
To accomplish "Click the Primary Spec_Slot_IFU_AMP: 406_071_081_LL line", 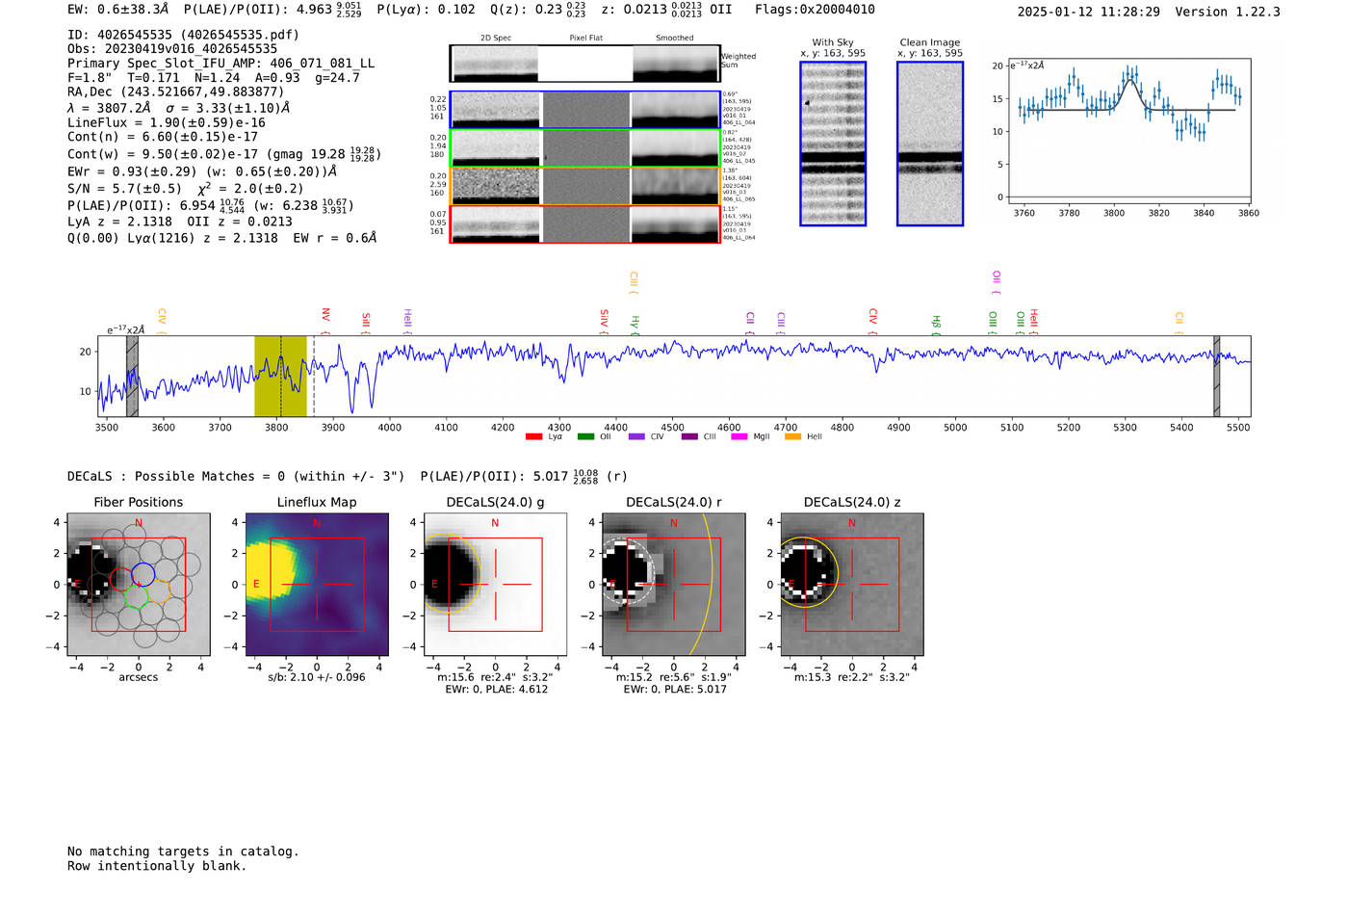I will (221, 64).
